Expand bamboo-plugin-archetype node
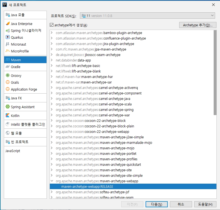Screen dimensions: 220x210 click(x=52, y=33)
